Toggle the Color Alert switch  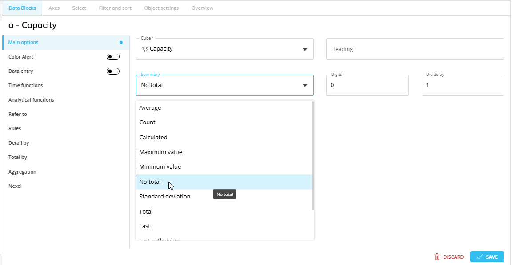[113, 57]
